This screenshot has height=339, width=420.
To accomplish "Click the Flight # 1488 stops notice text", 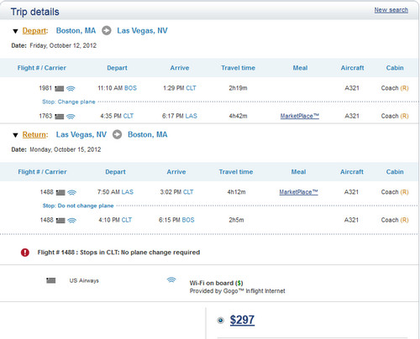I will pyautogui.click(x=118, y=253).
